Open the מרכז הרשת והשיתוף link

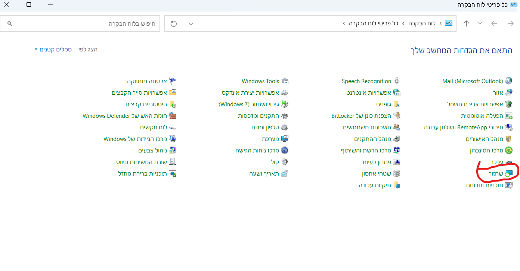coord(366,151)
